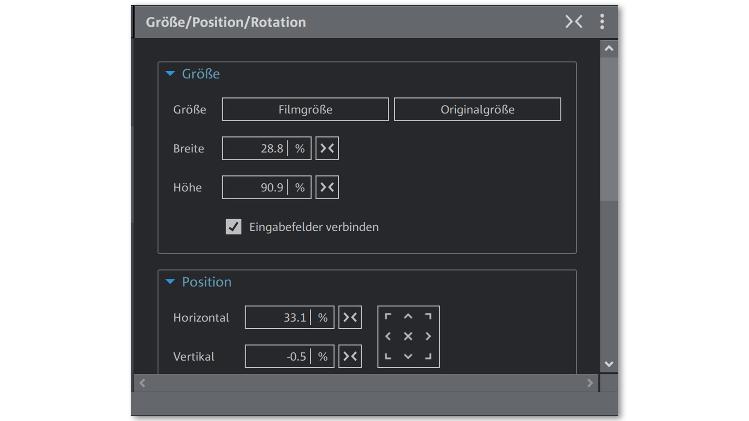The image size is (749, 421).
Task: Click the Originalgröße button
Action: (477, 110)
